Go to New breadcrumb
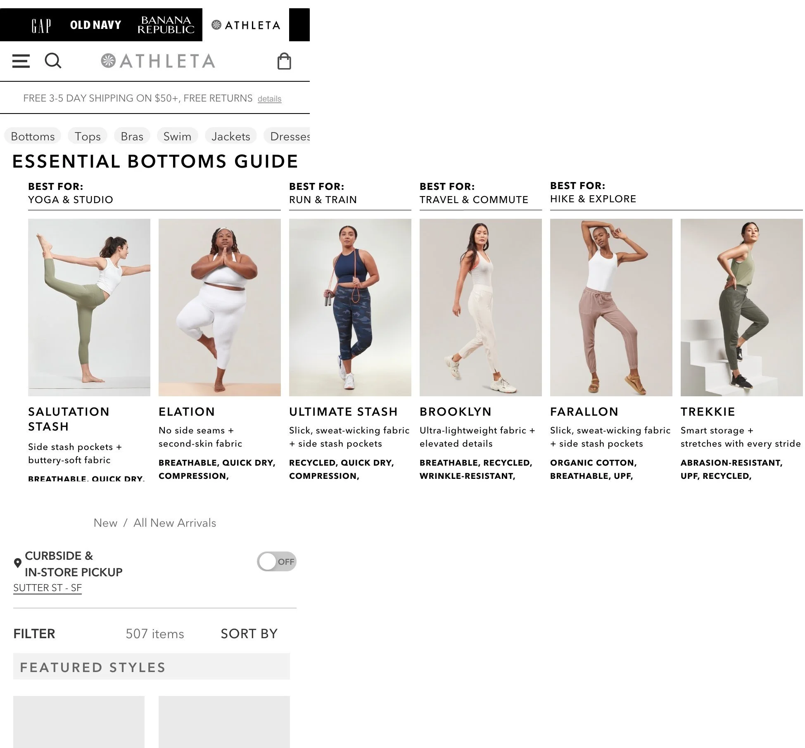Screen dimensions: 805x748 (105, 523)
